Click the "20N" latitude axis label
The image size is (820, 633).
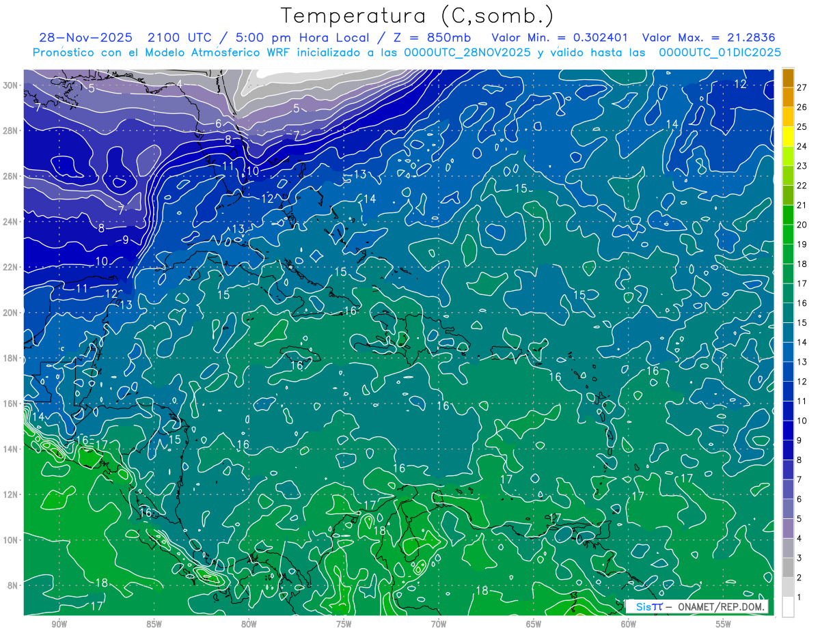[11, 313]
